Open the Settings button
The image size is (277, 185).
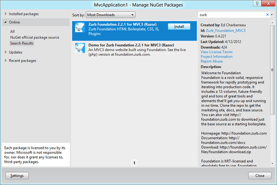click(x=17, y=176)
